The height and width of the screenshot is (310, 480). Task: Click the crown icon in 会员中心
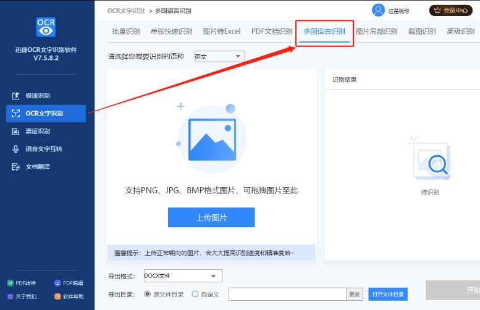[x=437, y=10]
